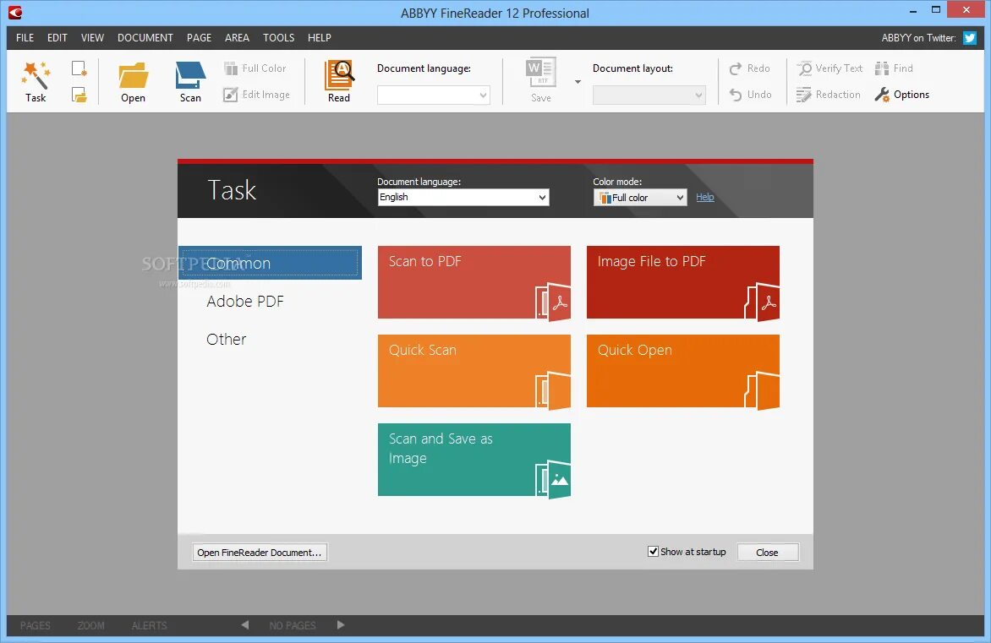Start the Quick Scan task
Screen dimensions: 991x643
474,371
